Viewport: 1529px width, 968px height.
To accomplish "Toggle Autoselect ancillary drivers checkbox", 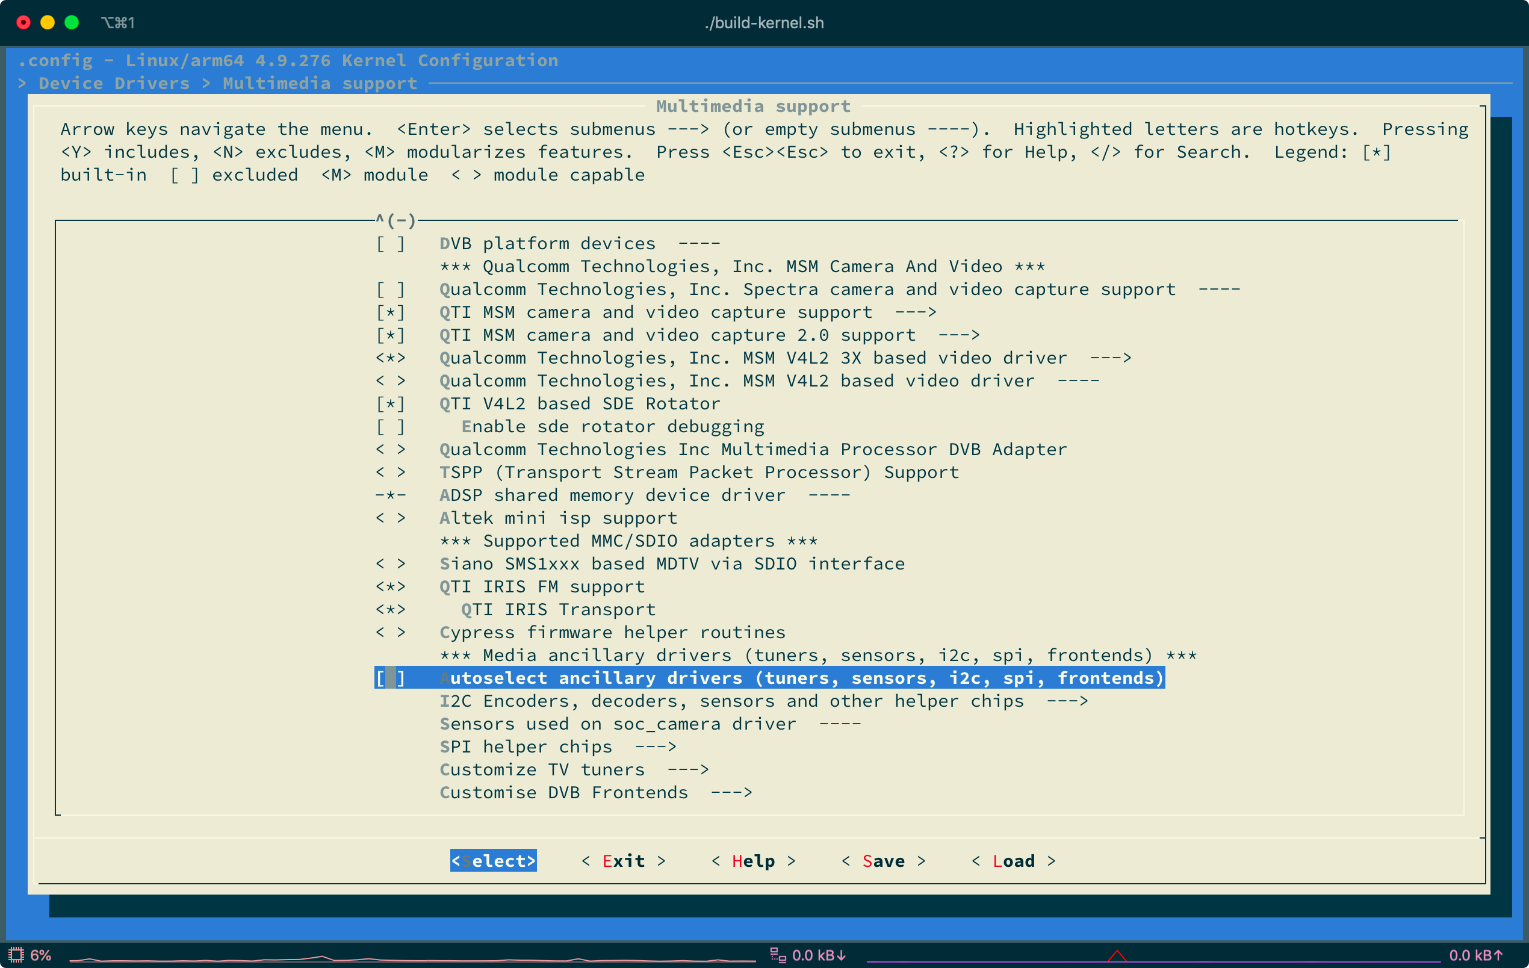I will point(390,678).
